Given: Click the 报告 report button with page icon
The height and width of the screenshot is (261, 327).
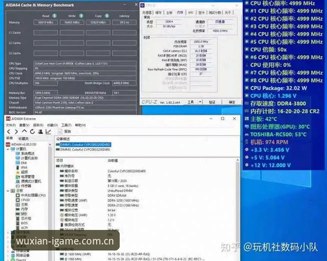Looking at the screenshot, I should [x=65, y=132].
